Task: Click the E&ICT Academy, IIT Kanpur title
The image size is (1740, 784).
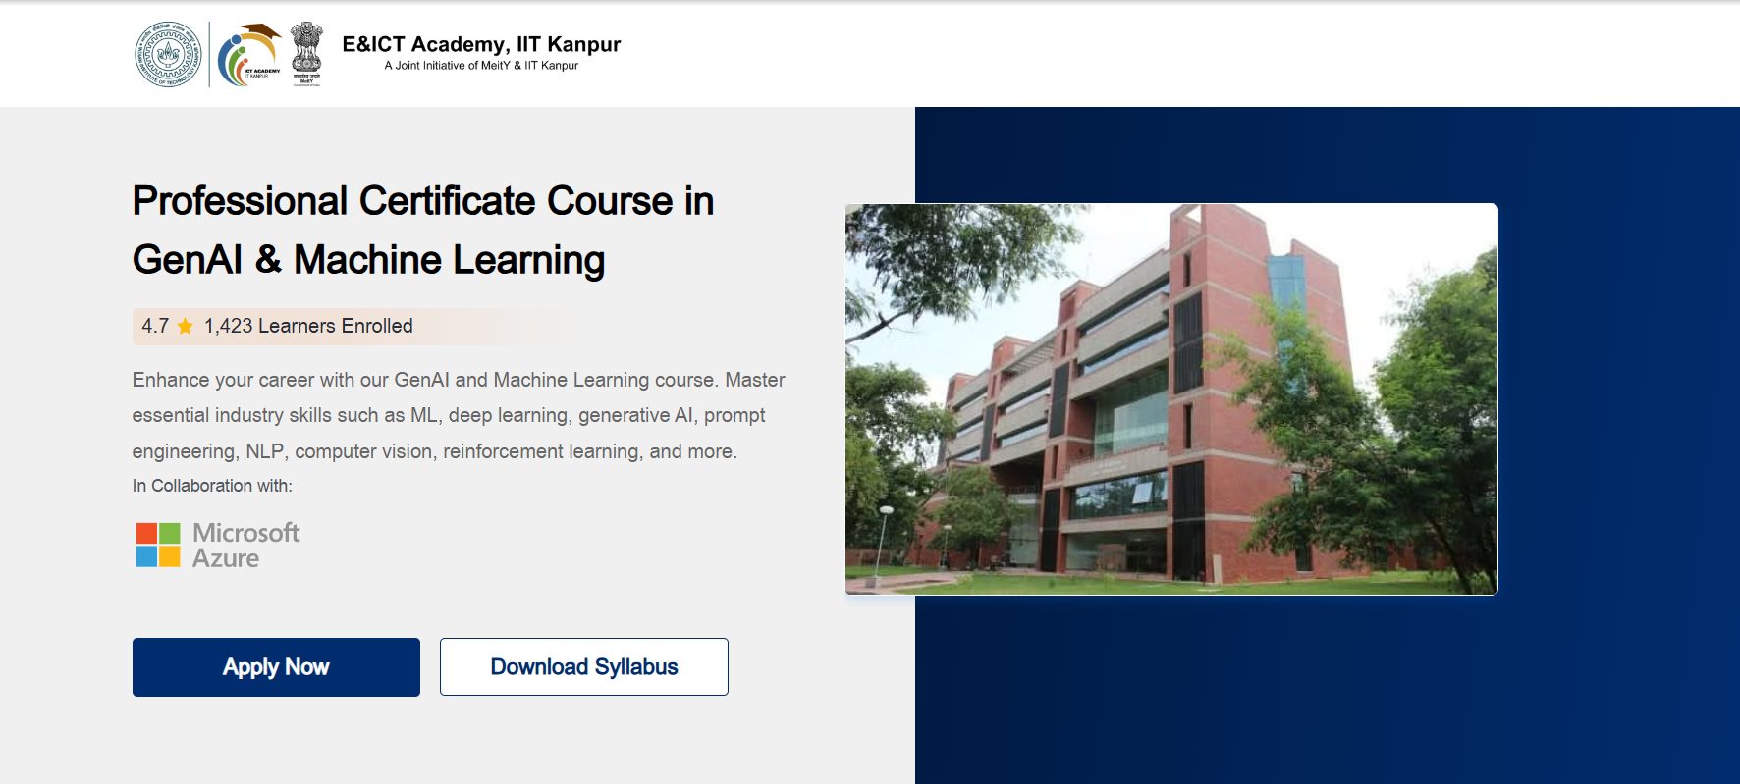Action: tap(481, 44)
